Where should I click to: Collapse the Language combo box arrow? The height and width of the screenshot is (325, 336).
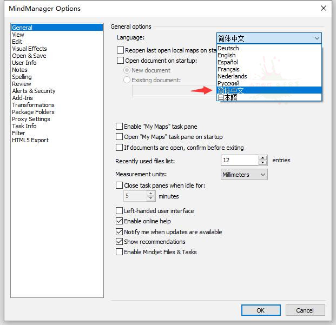pos(317,38)
